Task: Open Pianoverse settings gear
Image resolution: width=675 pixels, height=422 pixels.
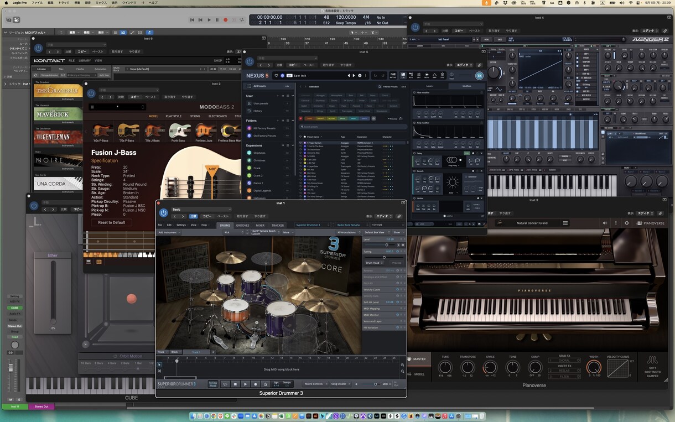Action: [627, 223]
